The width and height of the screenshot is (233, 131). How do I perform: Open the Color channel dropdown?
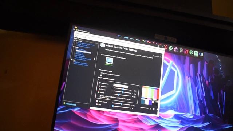click(121, 86)
